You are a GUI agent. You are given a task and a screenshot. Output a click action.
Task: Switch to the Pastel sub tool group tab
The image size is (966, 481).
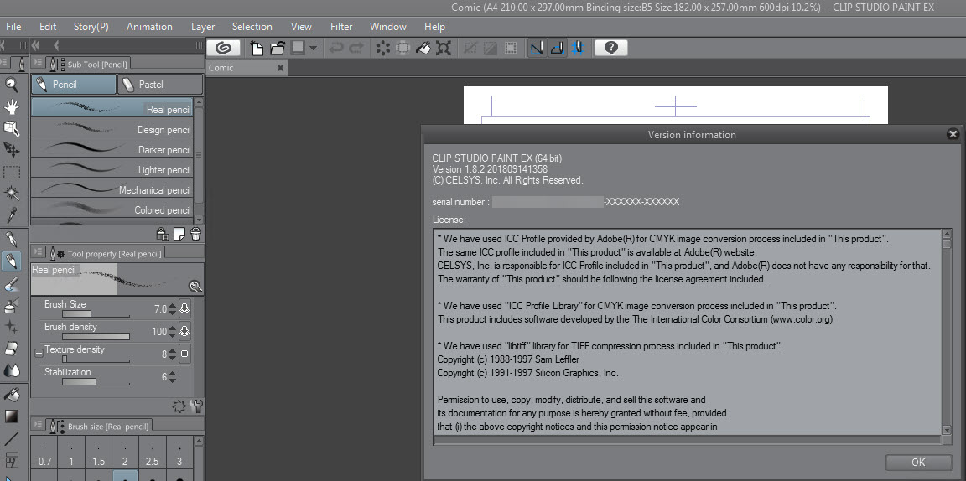[x=160, y=85]
